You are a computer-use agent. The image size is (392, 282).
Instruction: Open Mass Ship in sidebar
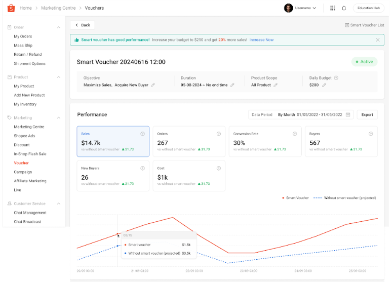click(x=23, y=45)
